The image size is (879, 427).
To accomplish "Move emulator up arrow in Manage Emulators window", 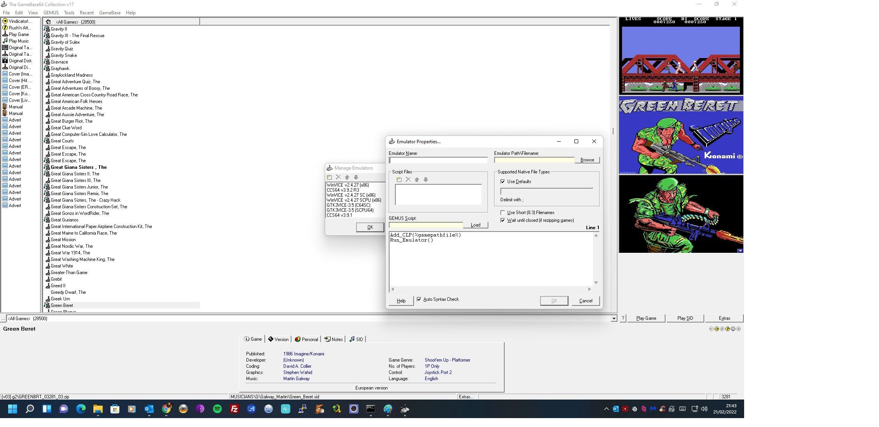I will [347, 177].
